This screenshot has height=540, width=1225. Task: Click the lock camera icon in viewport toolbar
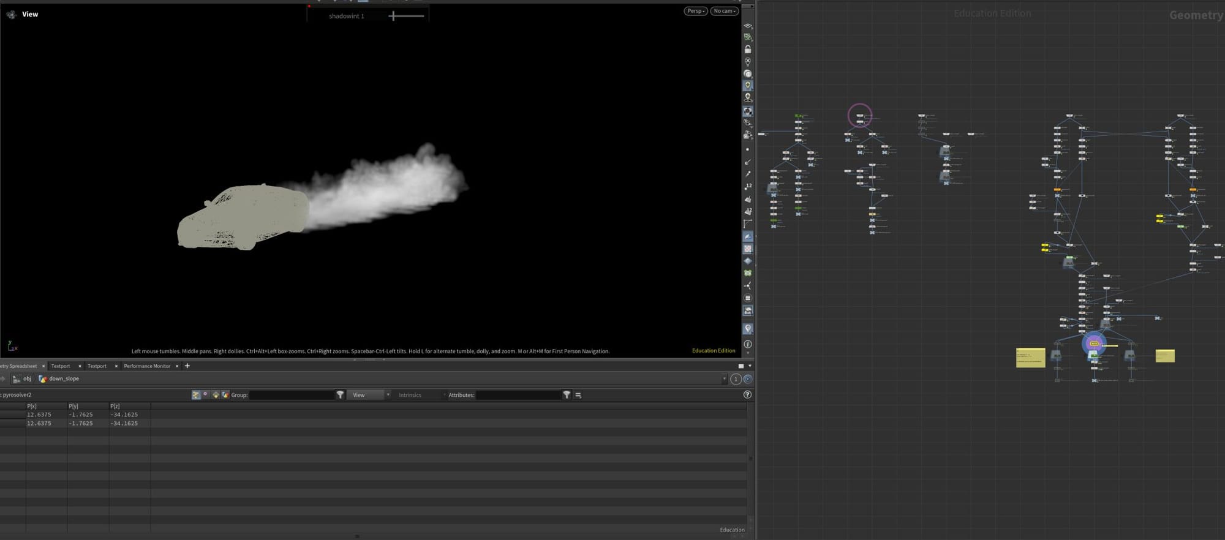747,49
